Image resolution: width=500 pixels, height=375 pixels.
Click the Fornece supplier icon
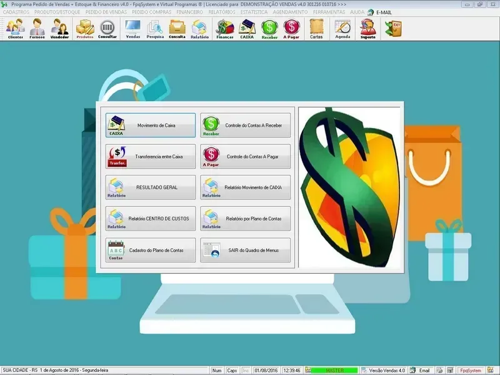pyautogui.click(x=37, y=29)
